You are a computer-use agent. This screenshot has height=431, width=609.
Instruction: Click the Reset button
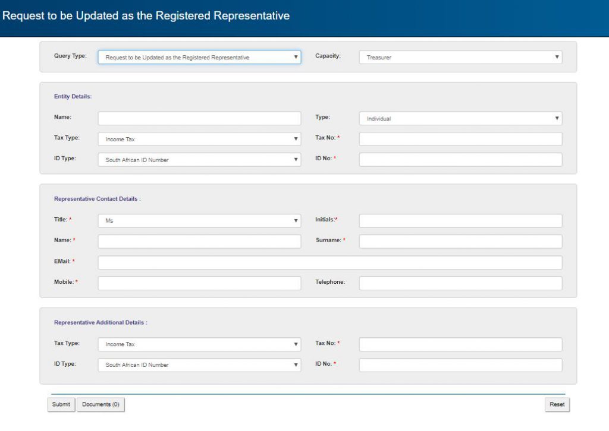pos(557,404)
